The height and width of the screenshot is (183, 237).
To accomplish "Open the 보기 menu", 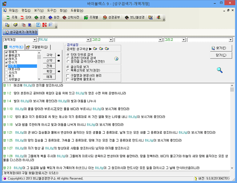I will pyautogui.click(x=39, y=10).
